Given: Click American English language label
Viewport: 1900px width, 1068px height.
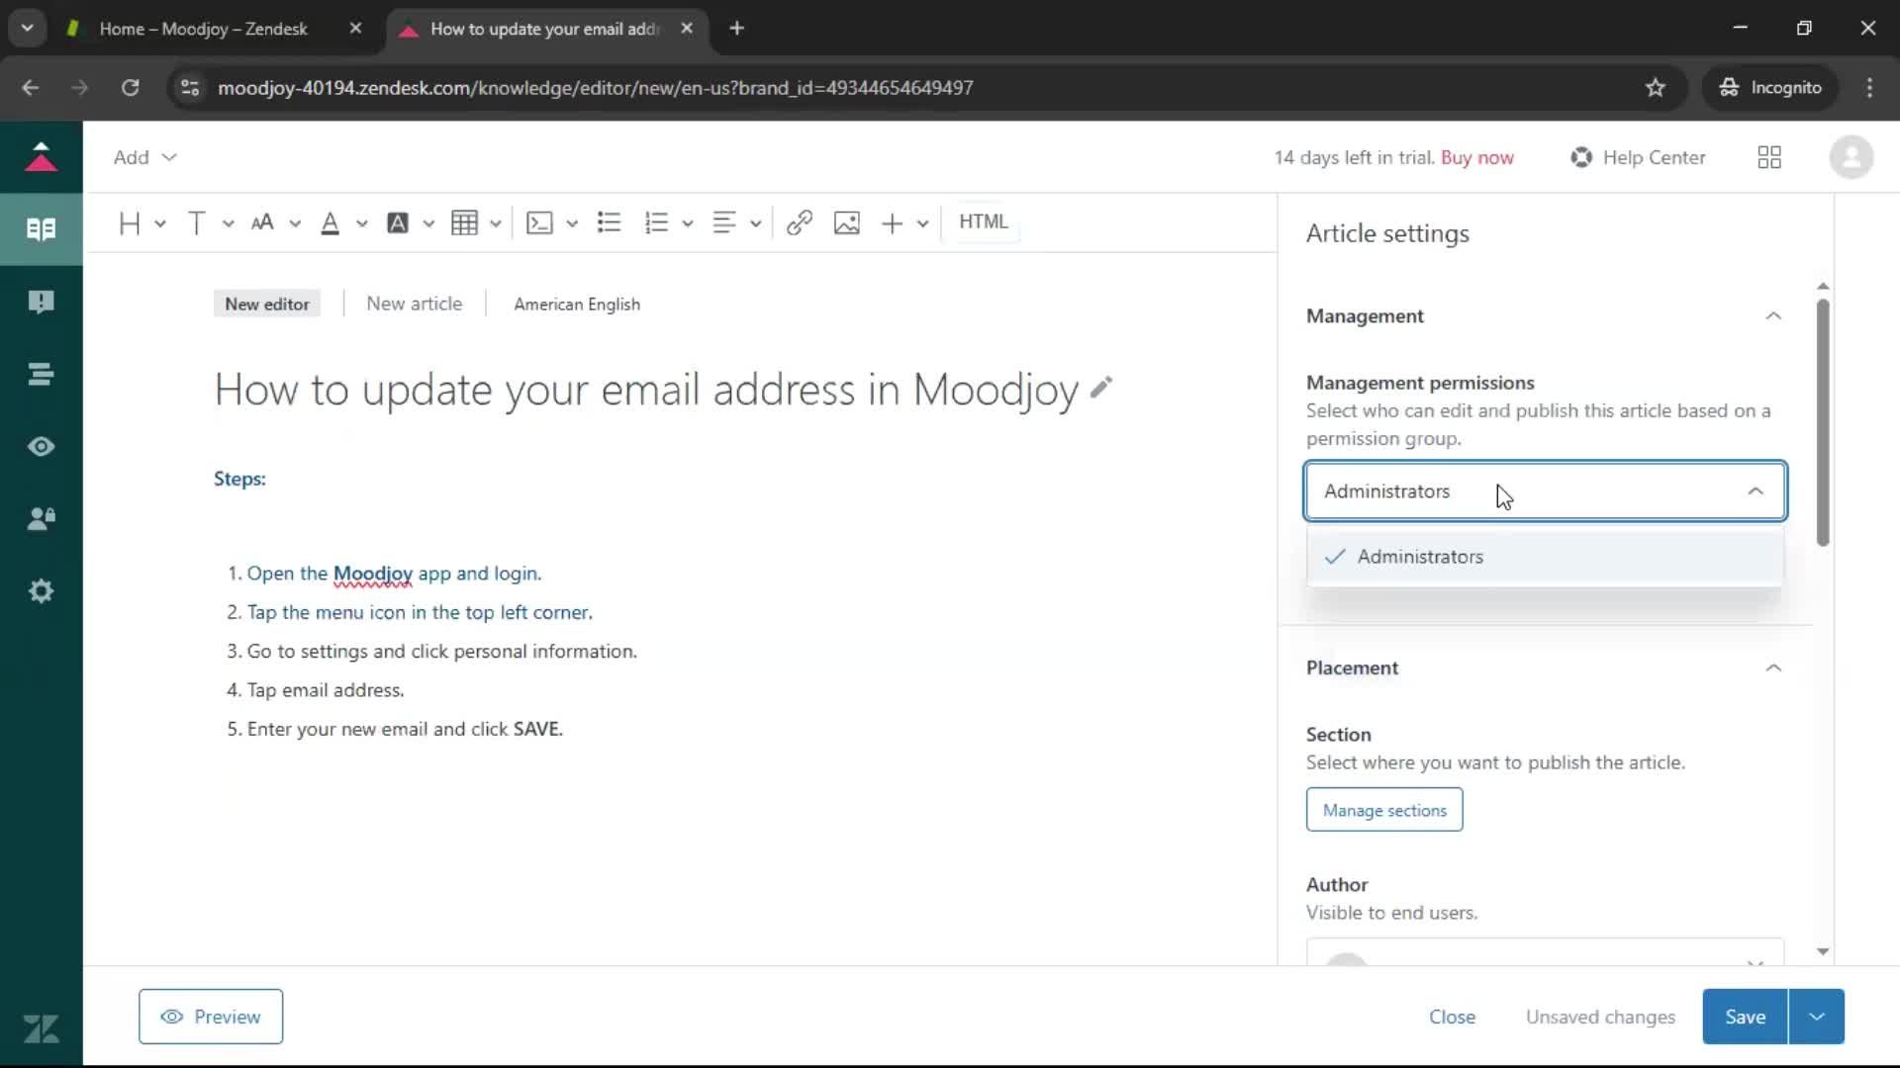Looking at the screenshot, I should (577, 305).
